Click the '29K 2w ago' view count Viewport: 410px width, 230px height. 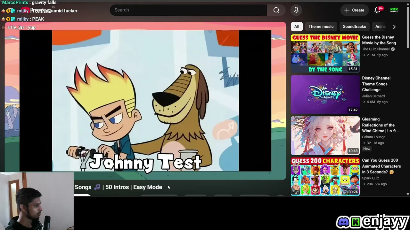pos(374,184)
